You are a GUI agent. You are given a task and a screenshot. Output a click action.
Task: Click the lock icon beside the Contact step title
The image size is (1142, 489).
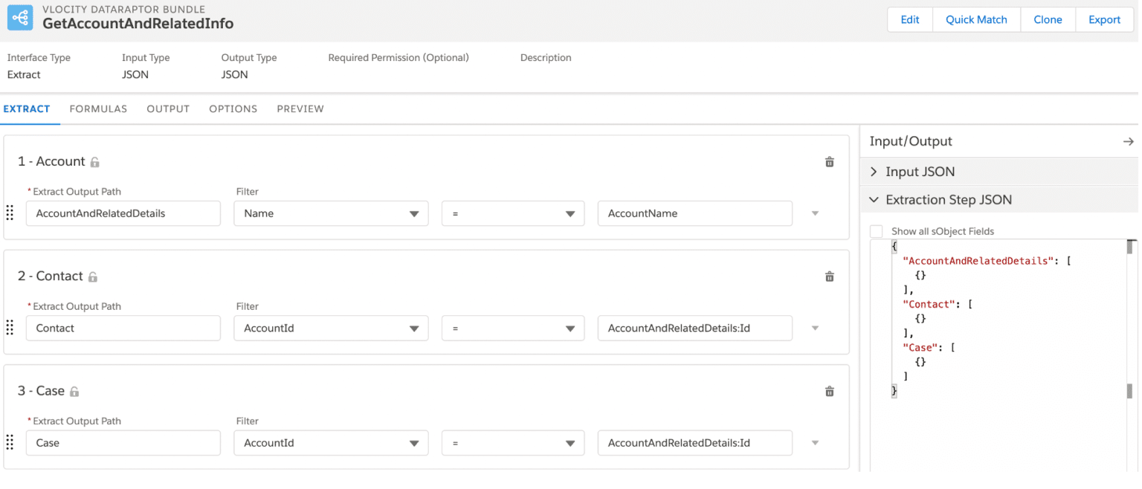coord(93,276)
